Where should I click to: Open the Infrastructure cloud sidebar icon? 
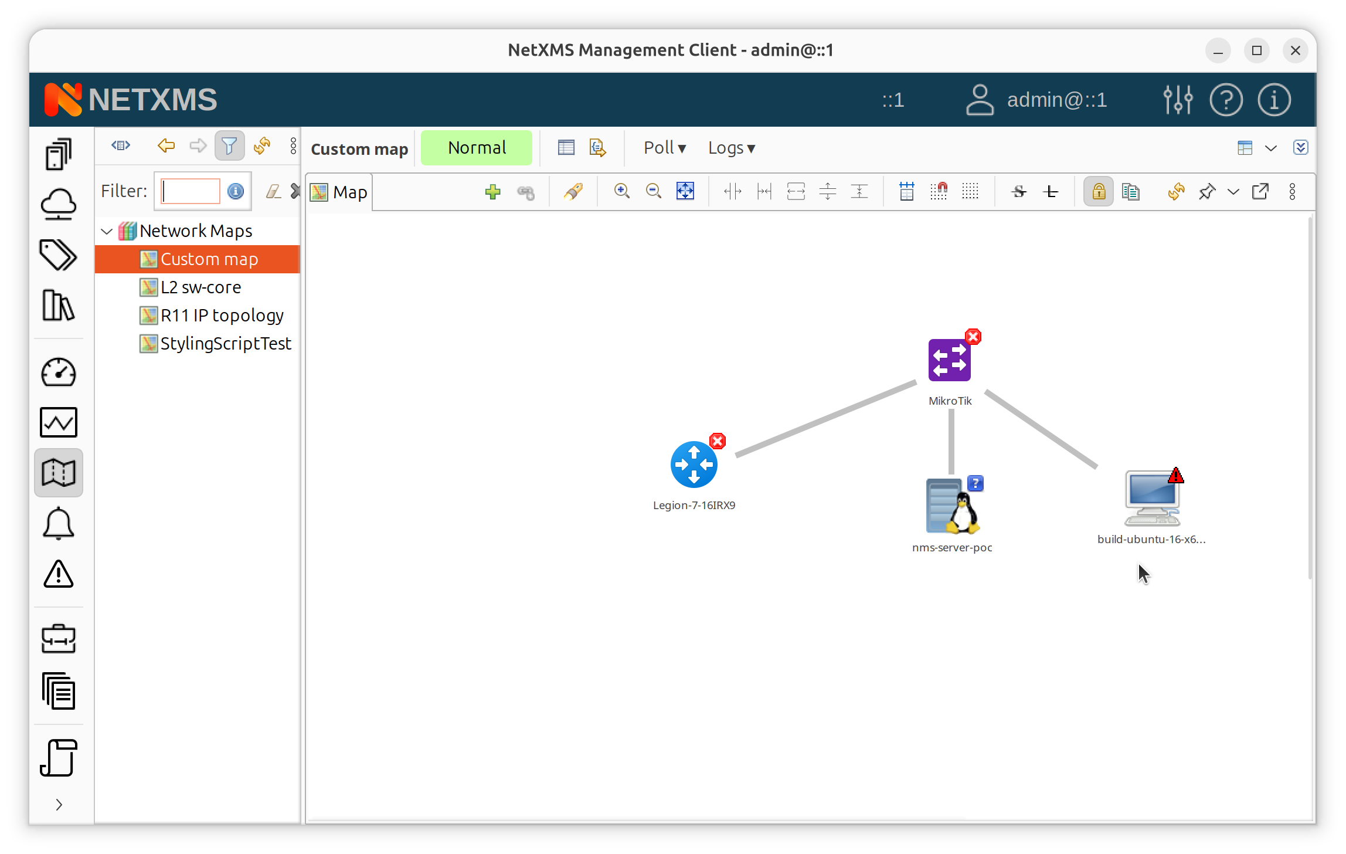point(59,205)
